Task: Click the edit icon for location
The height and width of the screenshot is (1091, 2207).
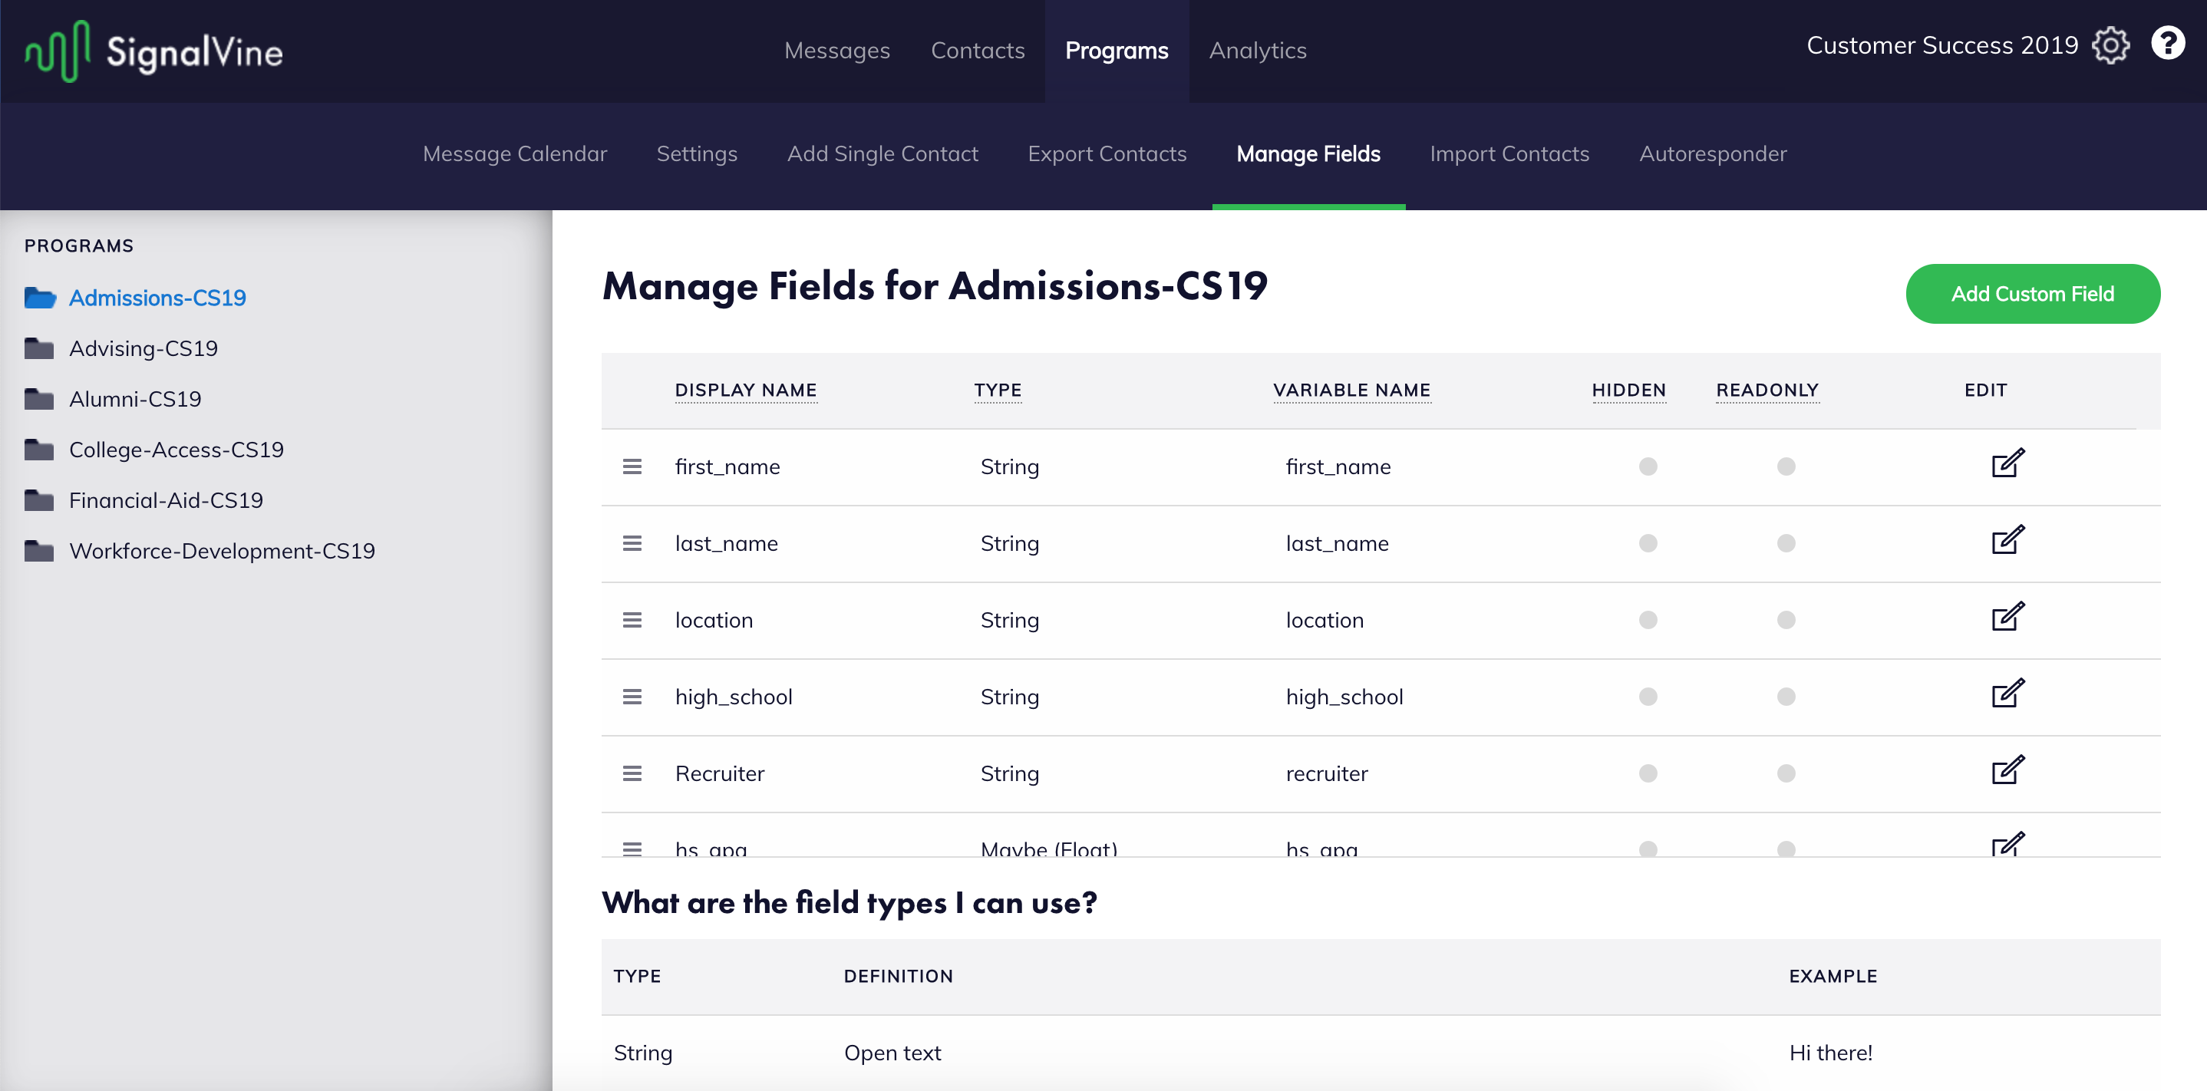Action: (2007, 617)
